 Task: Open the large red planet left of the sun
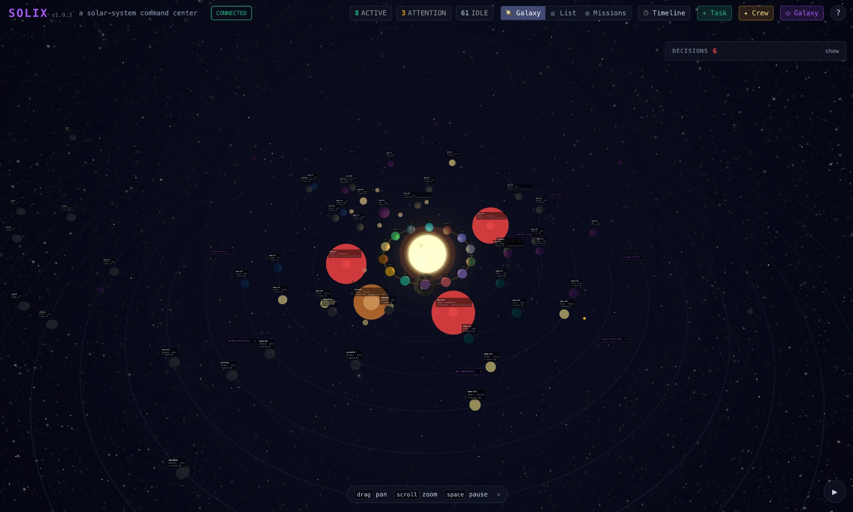[346, 264]
